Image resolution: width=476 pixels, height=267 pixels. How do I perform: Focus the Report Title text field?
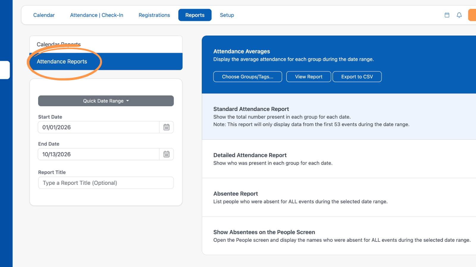[106, 183]
